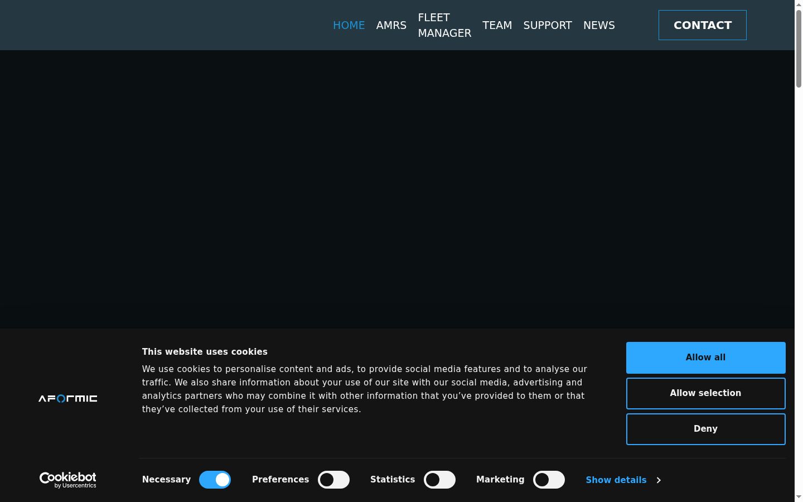Enable the Preferences cookies switch

(333, 480)
